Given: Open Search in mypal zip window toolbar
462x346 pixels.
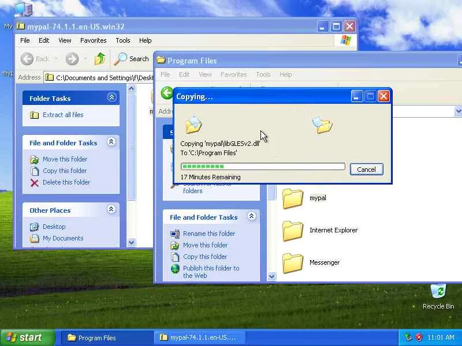Looking at the screenshot, I should (x=132, y=59).
